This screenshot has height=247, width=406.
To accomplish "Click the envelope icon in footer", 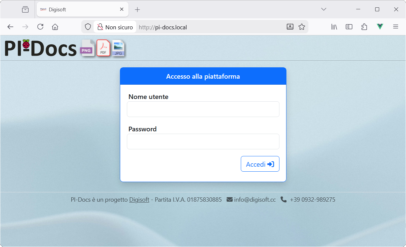I will pyautogui.click(x=229, y=200).
